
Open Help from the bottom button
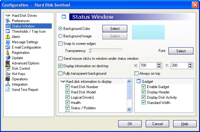pos(185,124)
